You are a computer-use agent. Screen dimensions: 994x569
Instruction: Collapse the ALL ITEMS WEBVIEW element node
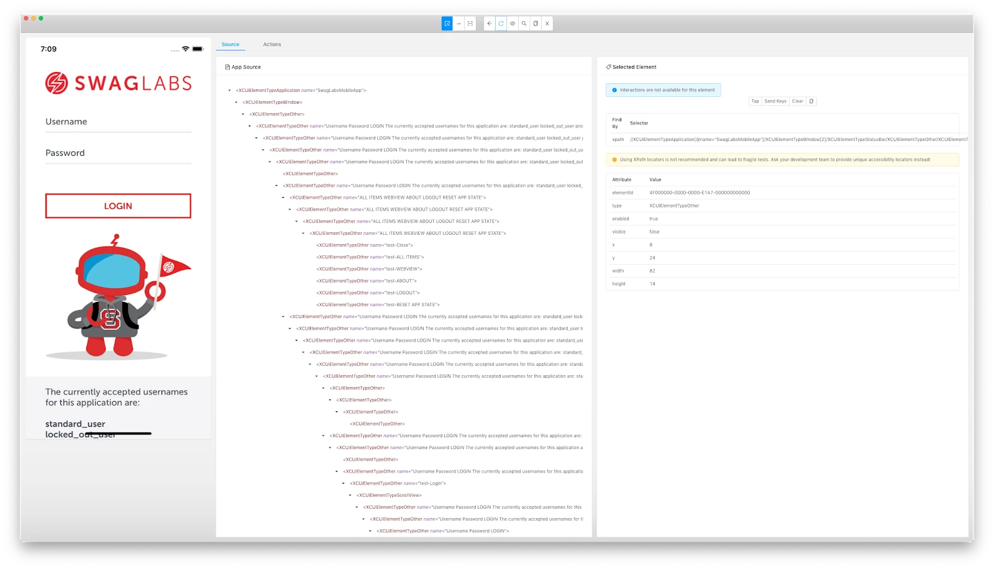point(283,198)
